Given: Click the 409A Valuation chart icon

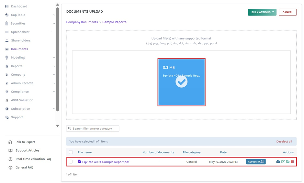Looking at the screenshot, I should 7,100.
